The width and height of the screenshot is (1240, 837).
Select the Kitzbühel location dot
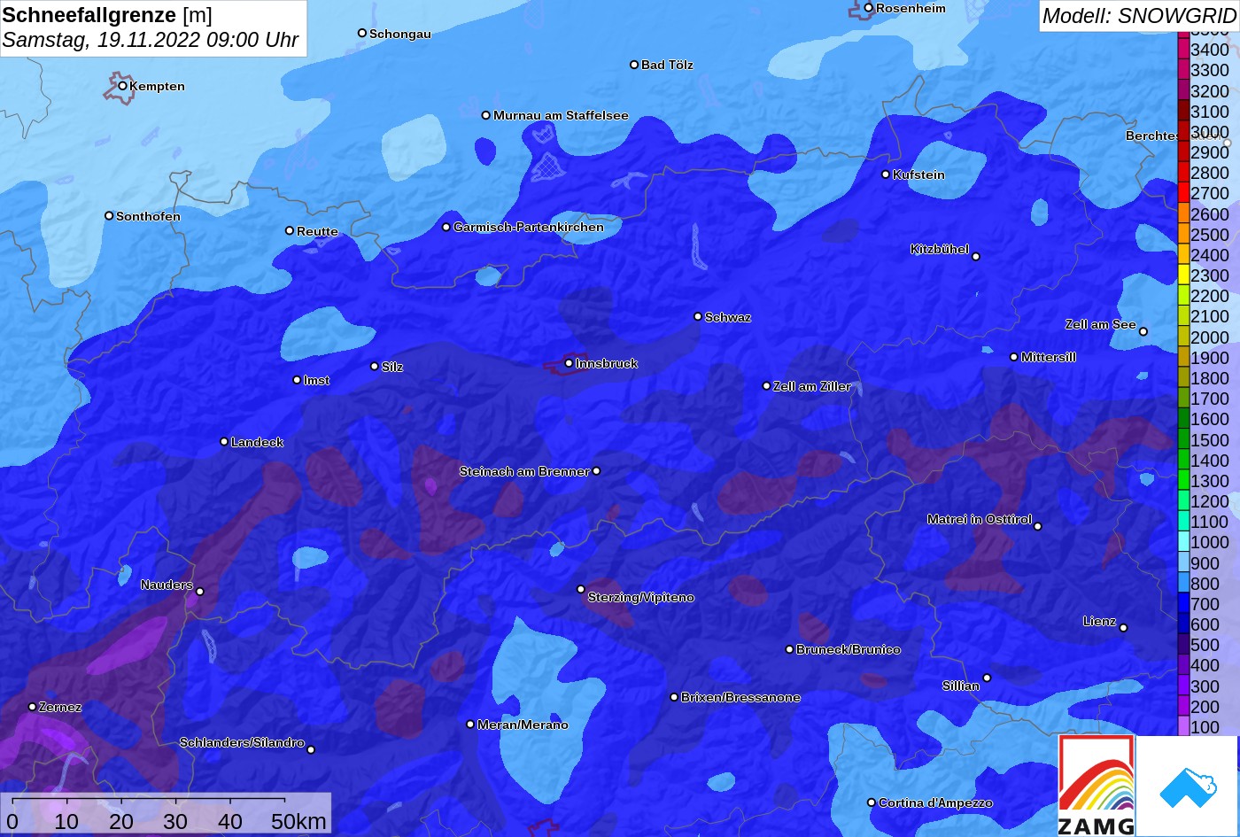coord(976,257)
